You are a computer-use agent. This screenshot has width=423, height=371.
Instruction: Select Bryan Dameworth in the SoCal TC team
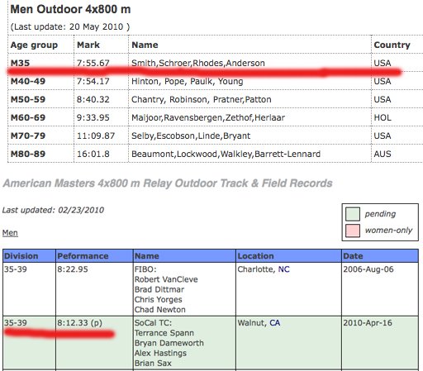(169, 343)
